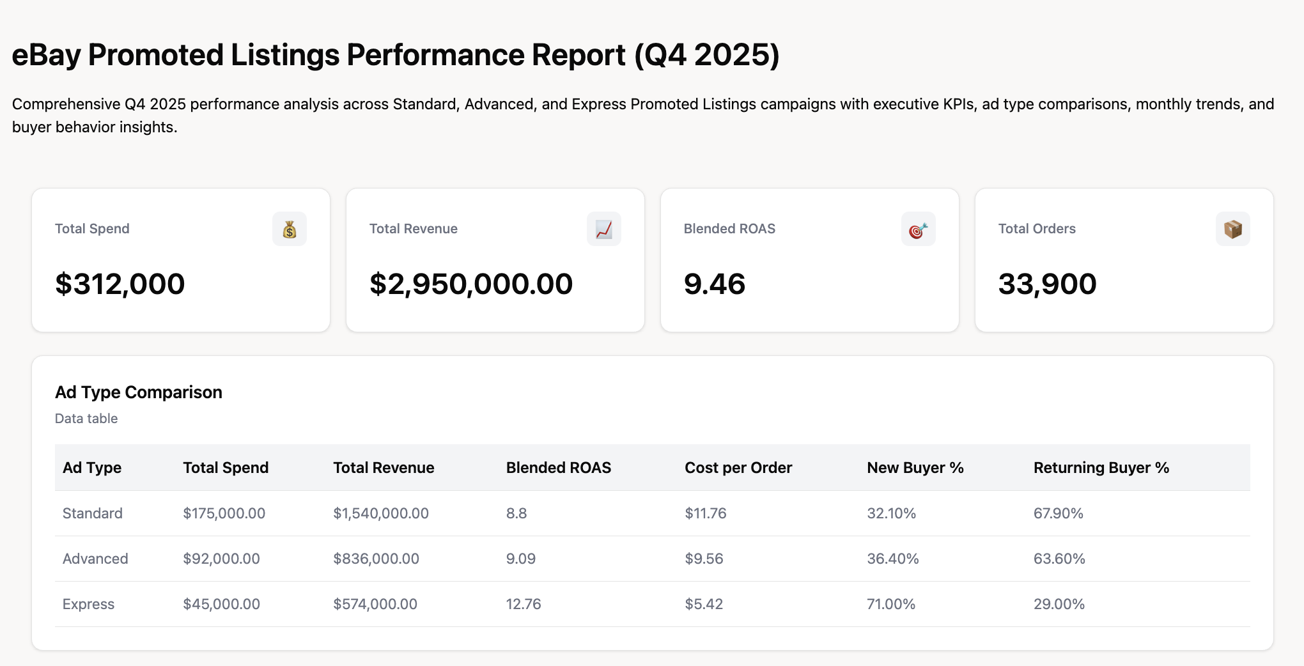The image size is (1304, 666).
Task: Expand the Standard ad type row
Action: pos(92,513)
